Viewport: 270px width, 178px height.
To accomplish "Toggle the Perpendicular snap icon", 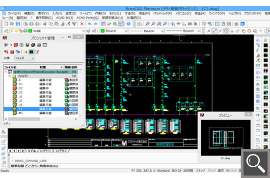I will tap(232, 31).
